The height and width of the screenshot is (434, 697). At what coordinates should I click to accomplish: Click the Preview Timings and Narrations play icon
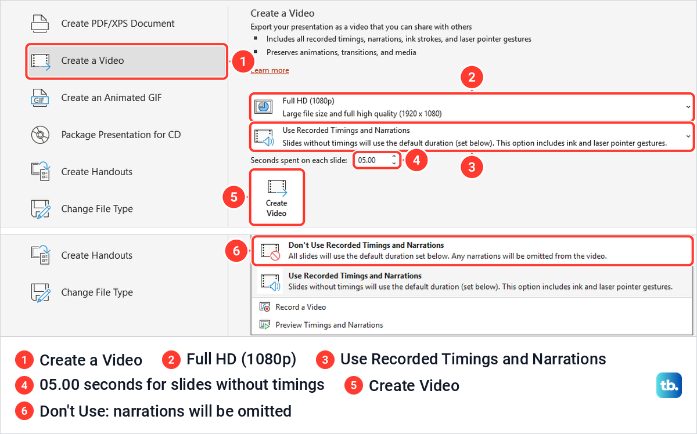pyautogui.click(x=265, y=325)
